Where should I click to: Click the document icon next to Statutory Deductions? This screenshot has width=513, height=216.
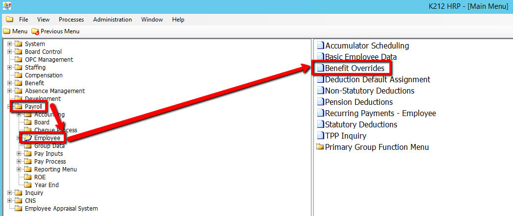click(x=321, y=124)
